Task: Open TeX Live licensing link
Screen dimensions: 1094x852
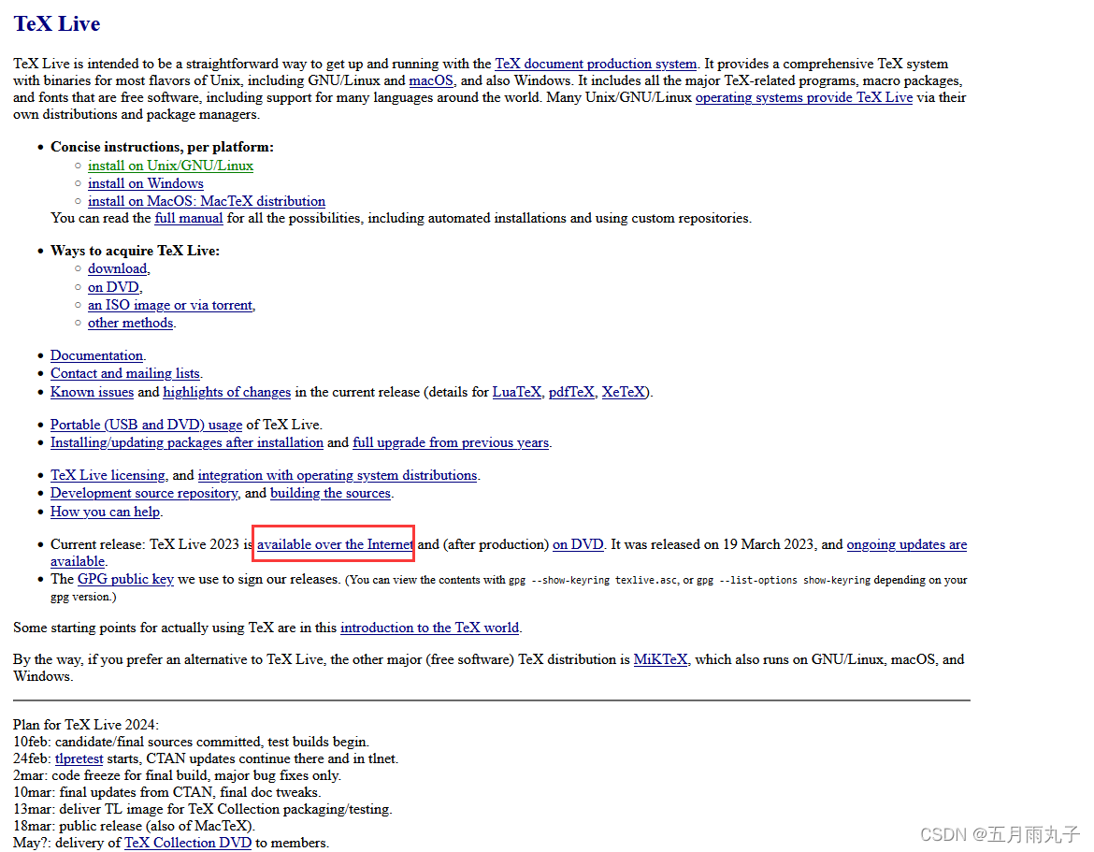Action: [108, 475]
